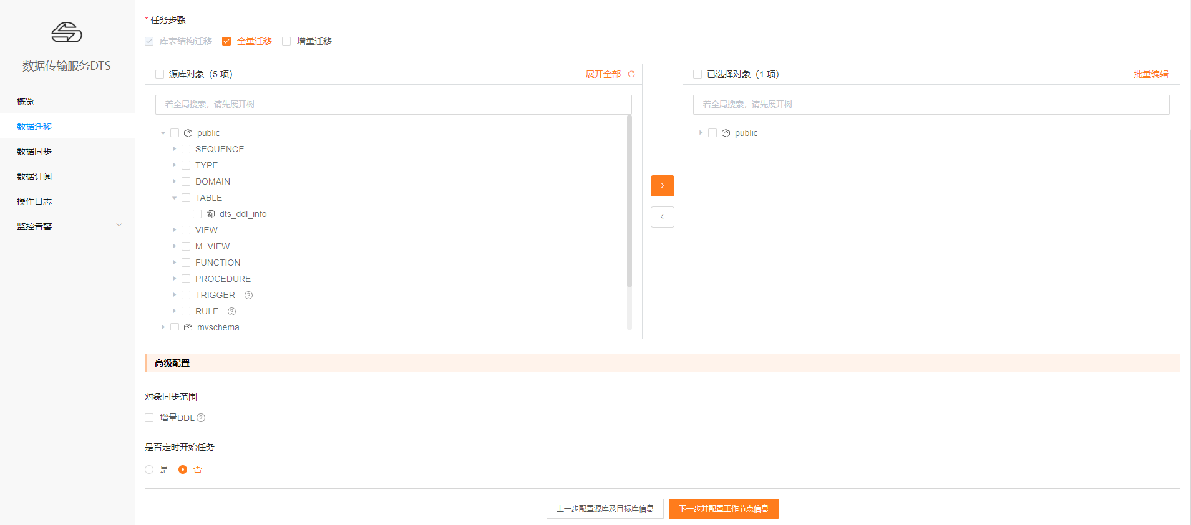Check the SEQUENCE checkbox
Screen dimensions: 1191x525
(186, 149)
